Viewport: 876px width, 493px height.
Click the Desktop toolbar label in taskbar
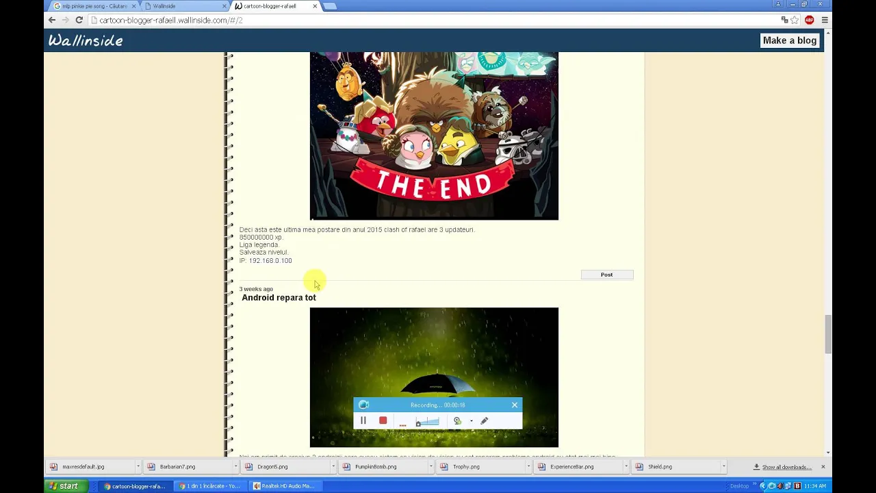point(739,486)
